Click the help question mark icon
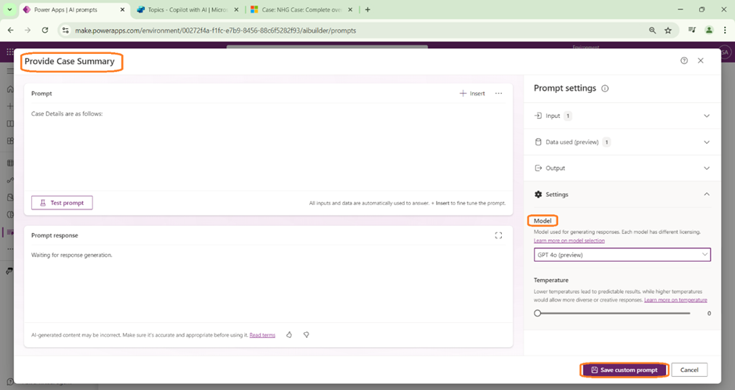 [x=684, y=61]
